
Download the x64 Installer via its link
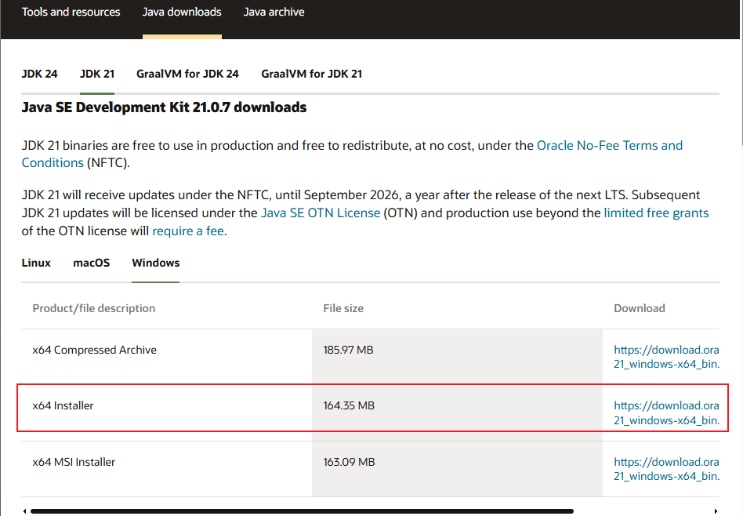(667, 412)
